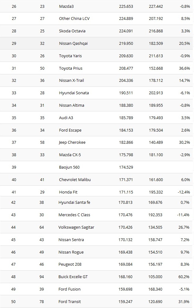Click the 60,2% percentage change
The width and height of the screenshot is (194, 308).
pyautogui.click(x=184, y=277)
